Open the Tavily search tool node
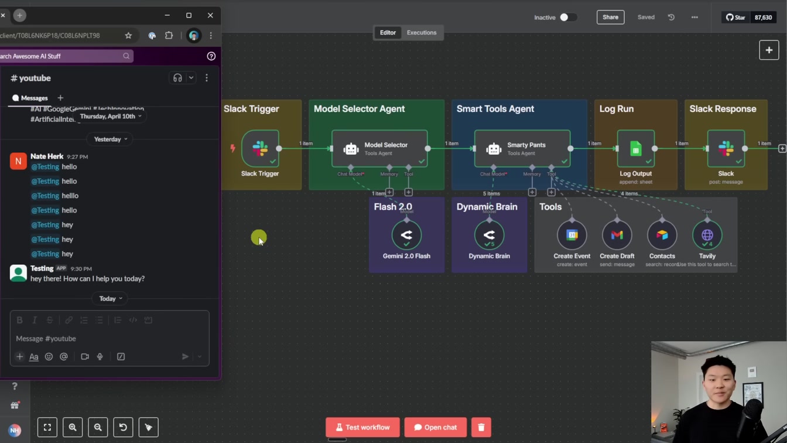The width and height of the screenshot is (787, 443). coord(707,235)
